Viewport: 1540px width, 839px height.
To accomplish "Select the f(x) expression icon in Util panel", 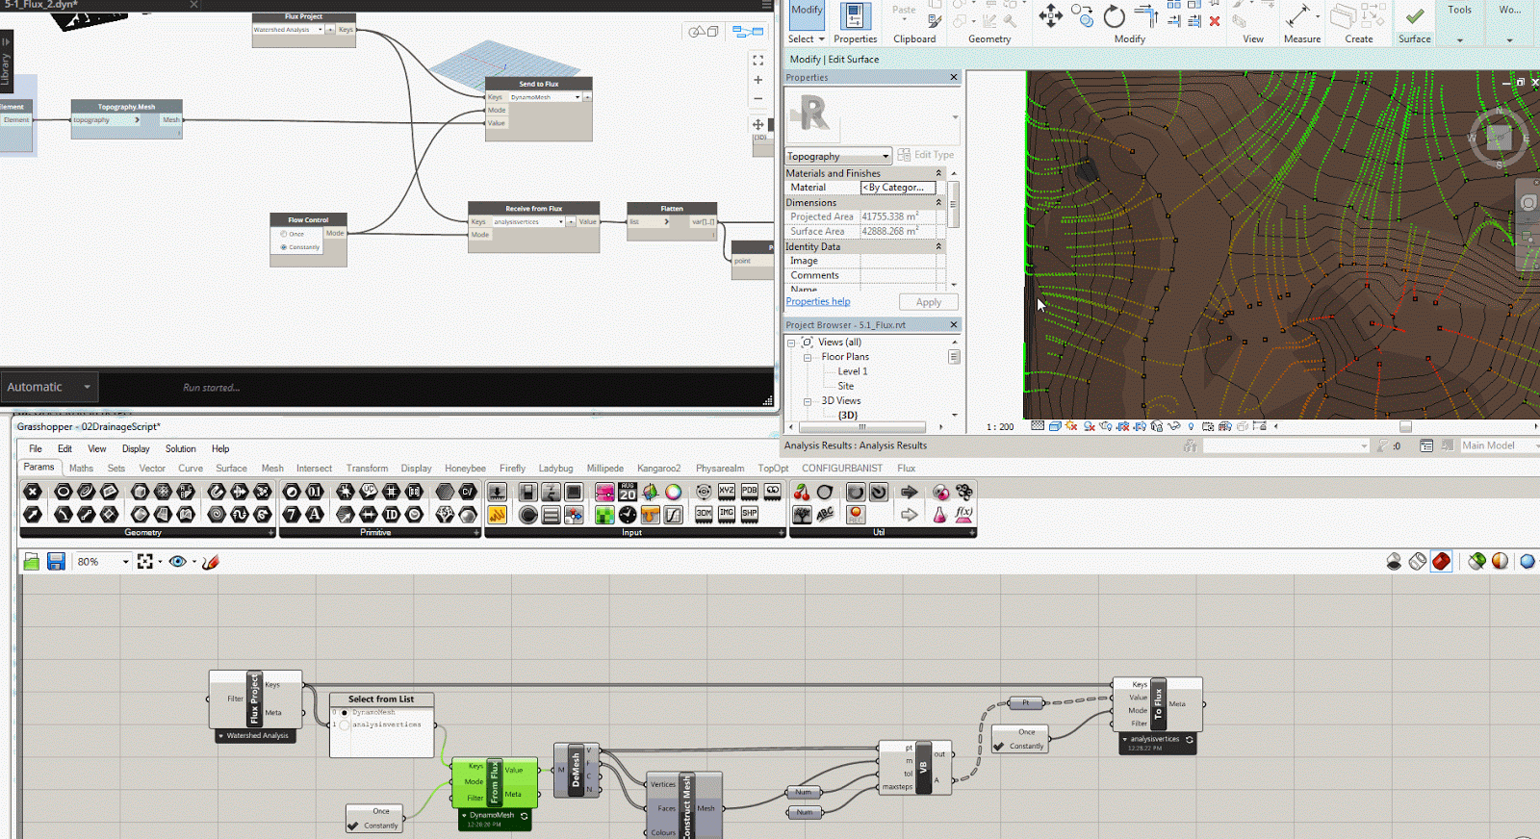I will coord(963,515).
